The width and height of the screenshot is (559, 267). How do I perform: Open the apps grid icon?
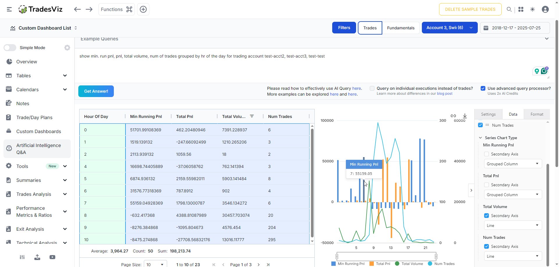click(521, 9)
